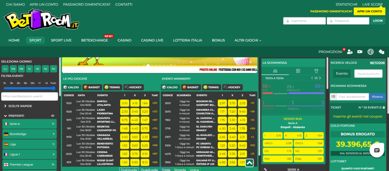Filter Le Più Giocate by Basket

[92, 87]
